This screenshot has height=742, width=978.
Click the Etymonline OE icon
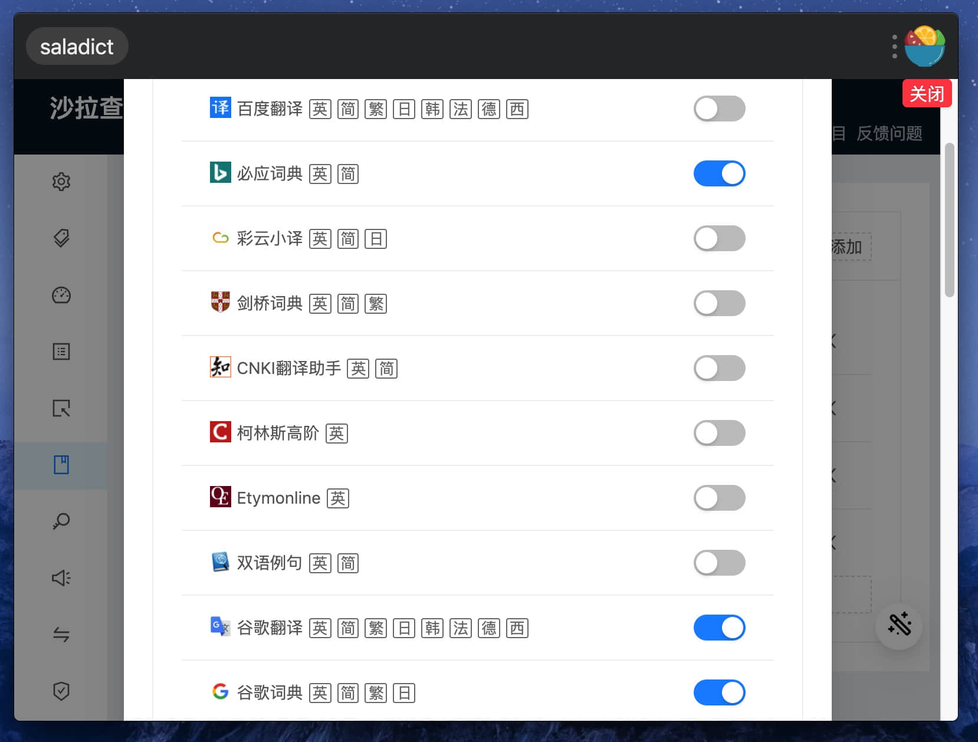[221, 497]
